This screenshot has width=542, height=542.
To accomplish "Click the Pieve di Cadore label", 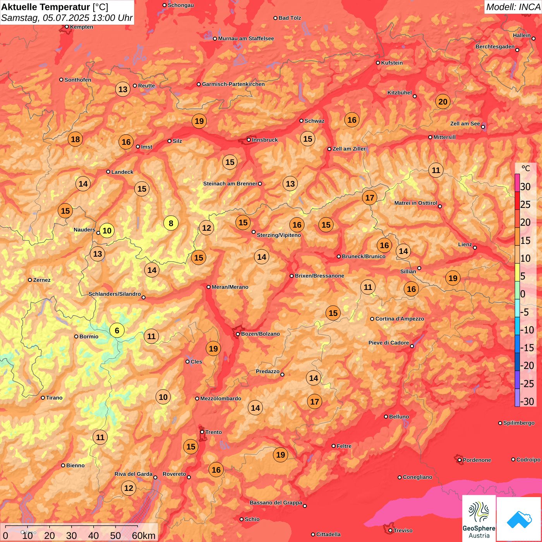I will (389, 343).
